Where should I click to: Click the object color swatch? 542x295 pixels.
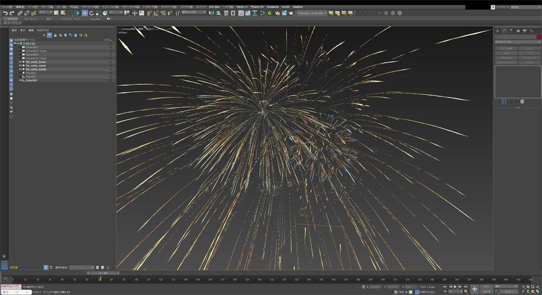coord(539,37)
